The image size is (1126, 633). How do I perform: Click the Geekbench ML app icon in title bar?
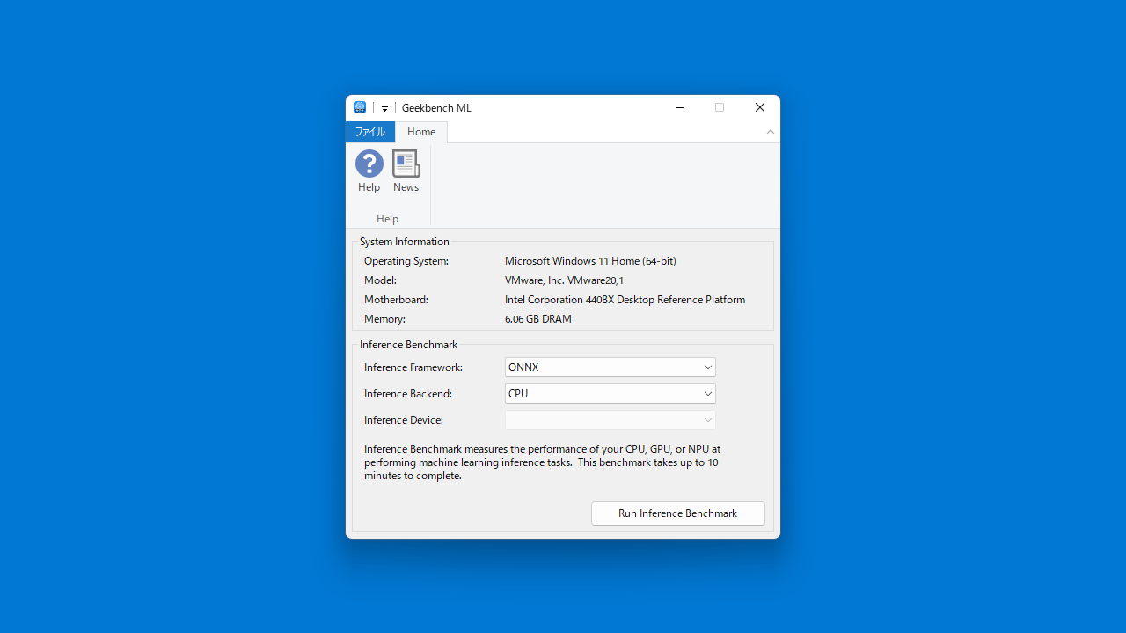click(x=360, y=107)
